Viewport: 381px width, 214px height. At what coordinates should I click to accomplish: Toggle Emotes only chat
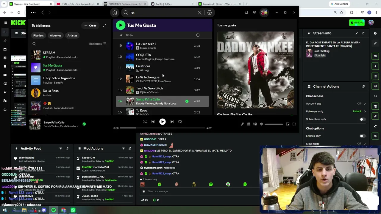pos(362,136)
